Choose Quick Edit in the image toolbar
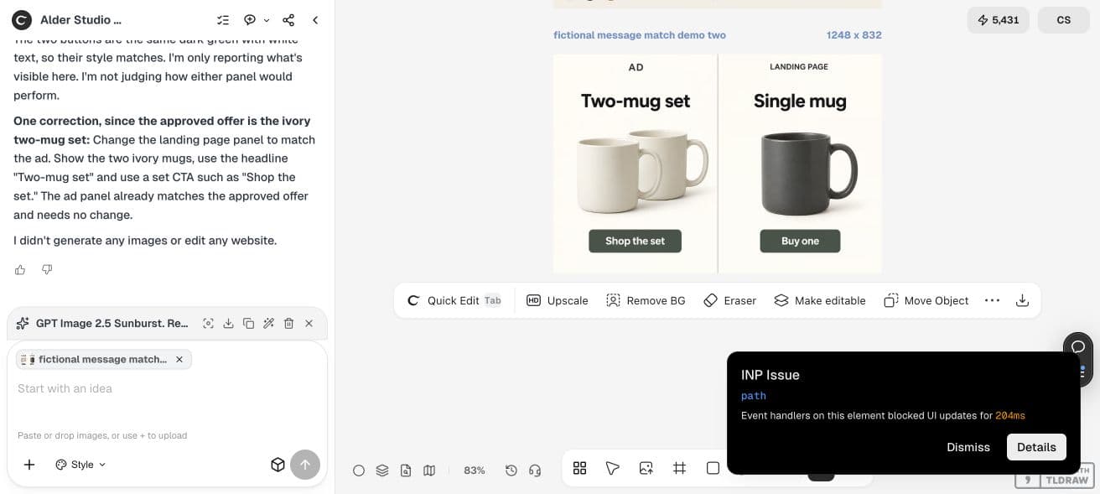This screenshot has width=1100, height=494. click(454, 300)
